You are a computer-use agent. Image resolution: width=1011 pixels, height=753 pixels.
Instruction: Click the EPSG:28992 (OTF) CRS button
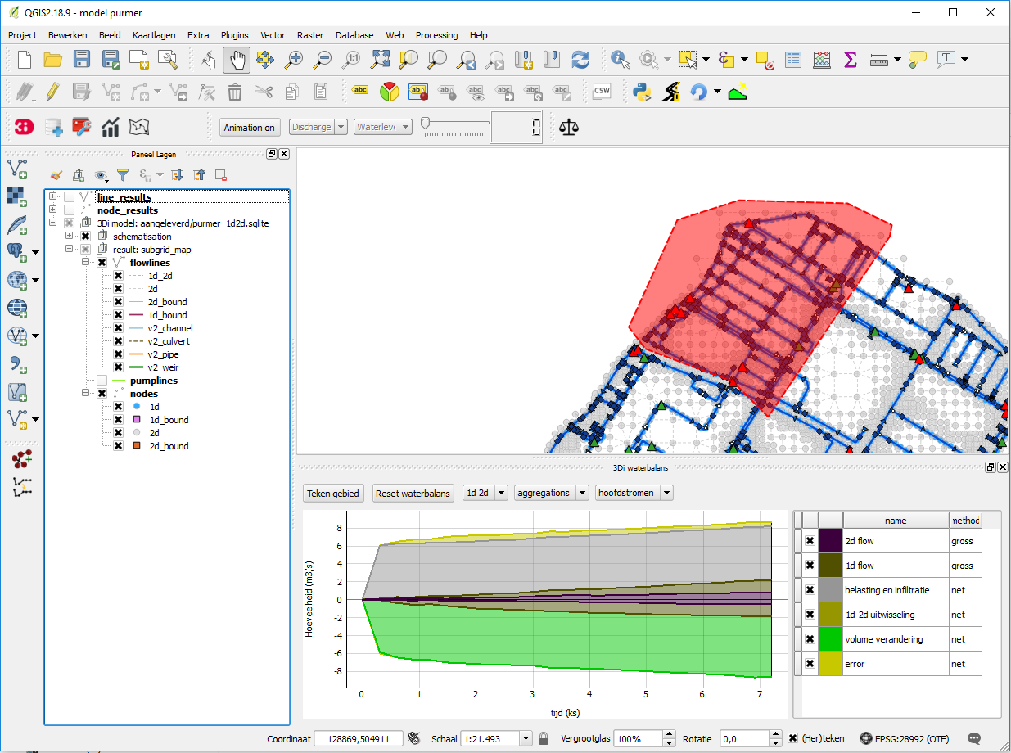click(x=905, y=738)
